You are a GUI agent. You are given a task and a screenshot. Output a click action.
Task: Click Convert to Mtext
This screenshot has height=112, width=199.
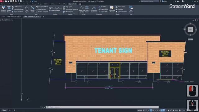[42, 7]
